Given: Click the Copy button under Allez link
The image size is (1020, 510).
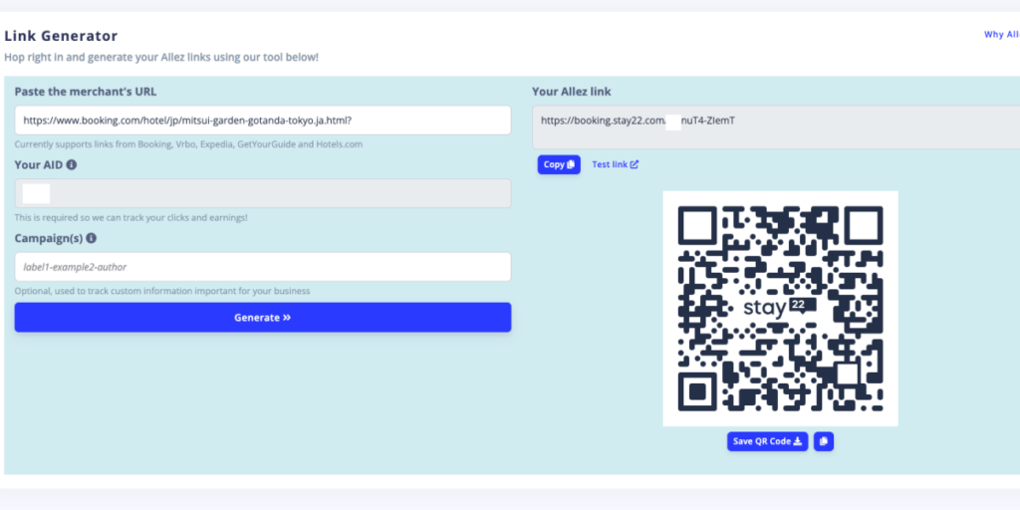Looking at the screenshot, I should 559,164.
